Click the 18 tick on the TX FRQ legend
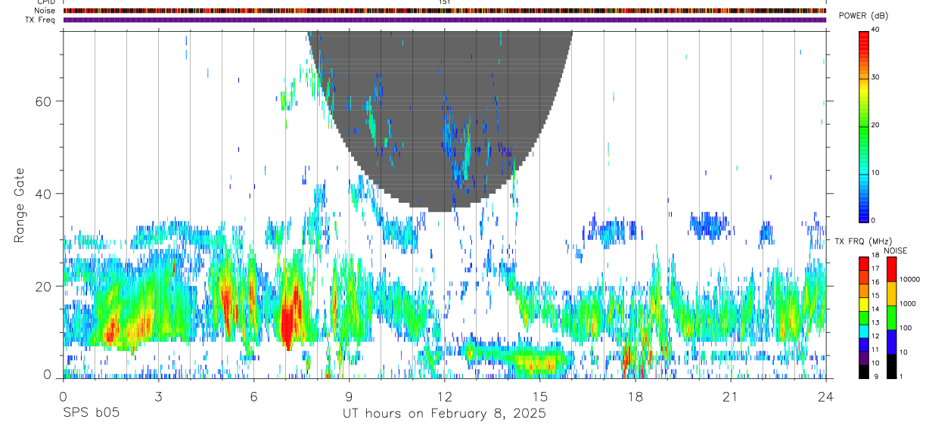Image resolution: width=929 pixels, height=429 pixels. pos(876,256)
